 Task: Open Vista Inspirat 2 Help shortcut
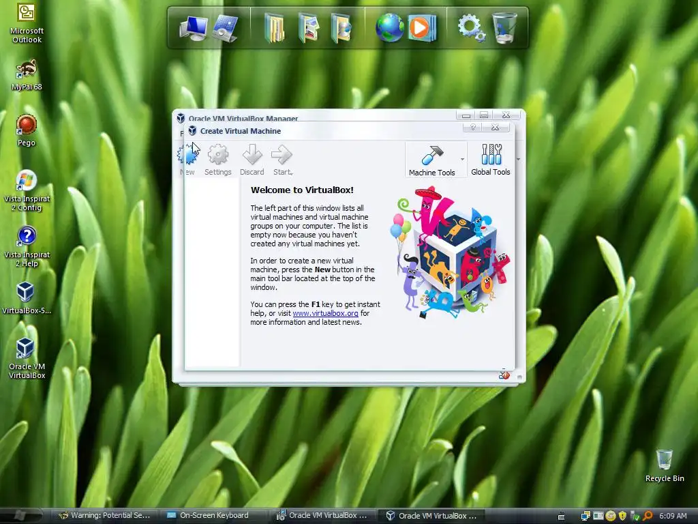[27, 246]
